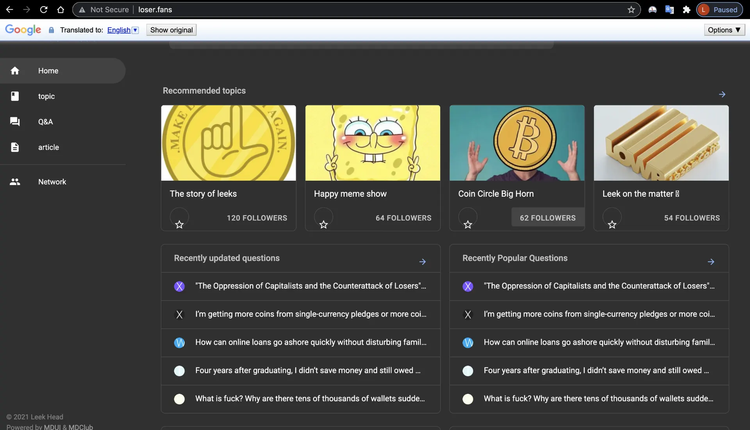This screenshot has height=430, width=750.
Task: Click purple X avatar in Recently Popular
Action: (x=468, y=286)
